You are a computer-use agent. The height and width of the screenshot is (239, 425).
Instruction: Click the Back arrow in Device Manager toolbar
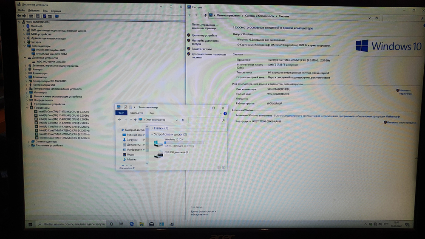tap(19, 16)
